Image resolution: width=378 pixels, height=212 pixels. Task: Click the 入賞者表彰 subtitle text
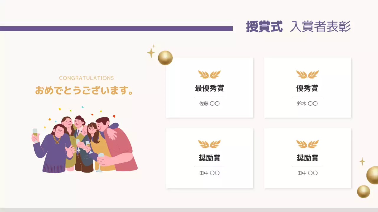tap(320, 27)
